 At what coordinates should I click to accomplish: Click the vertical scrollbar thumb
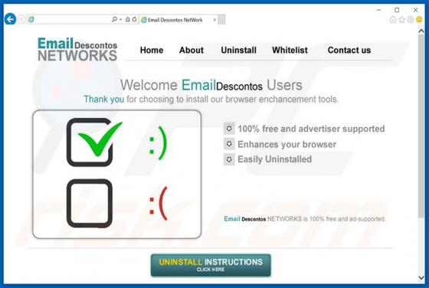tap(421, 126)
